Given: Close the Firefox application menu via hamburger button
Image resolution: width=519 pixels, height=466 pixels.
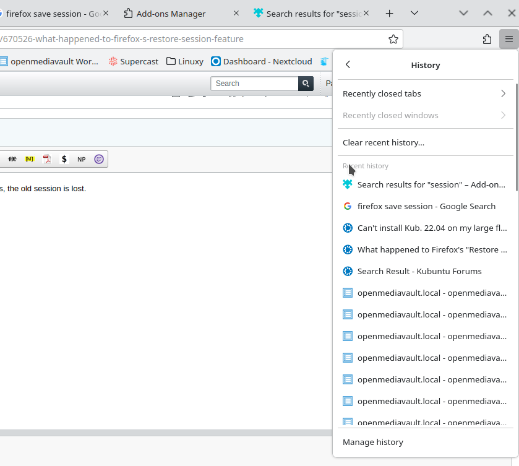Looking at the screenshot, I should 508,39.
